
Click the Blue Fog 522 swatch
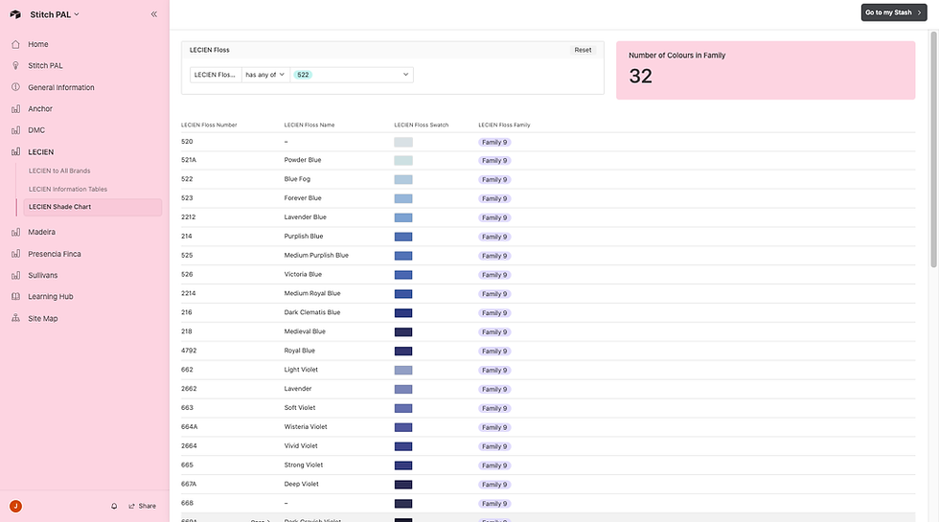click(x=403, y=180)
